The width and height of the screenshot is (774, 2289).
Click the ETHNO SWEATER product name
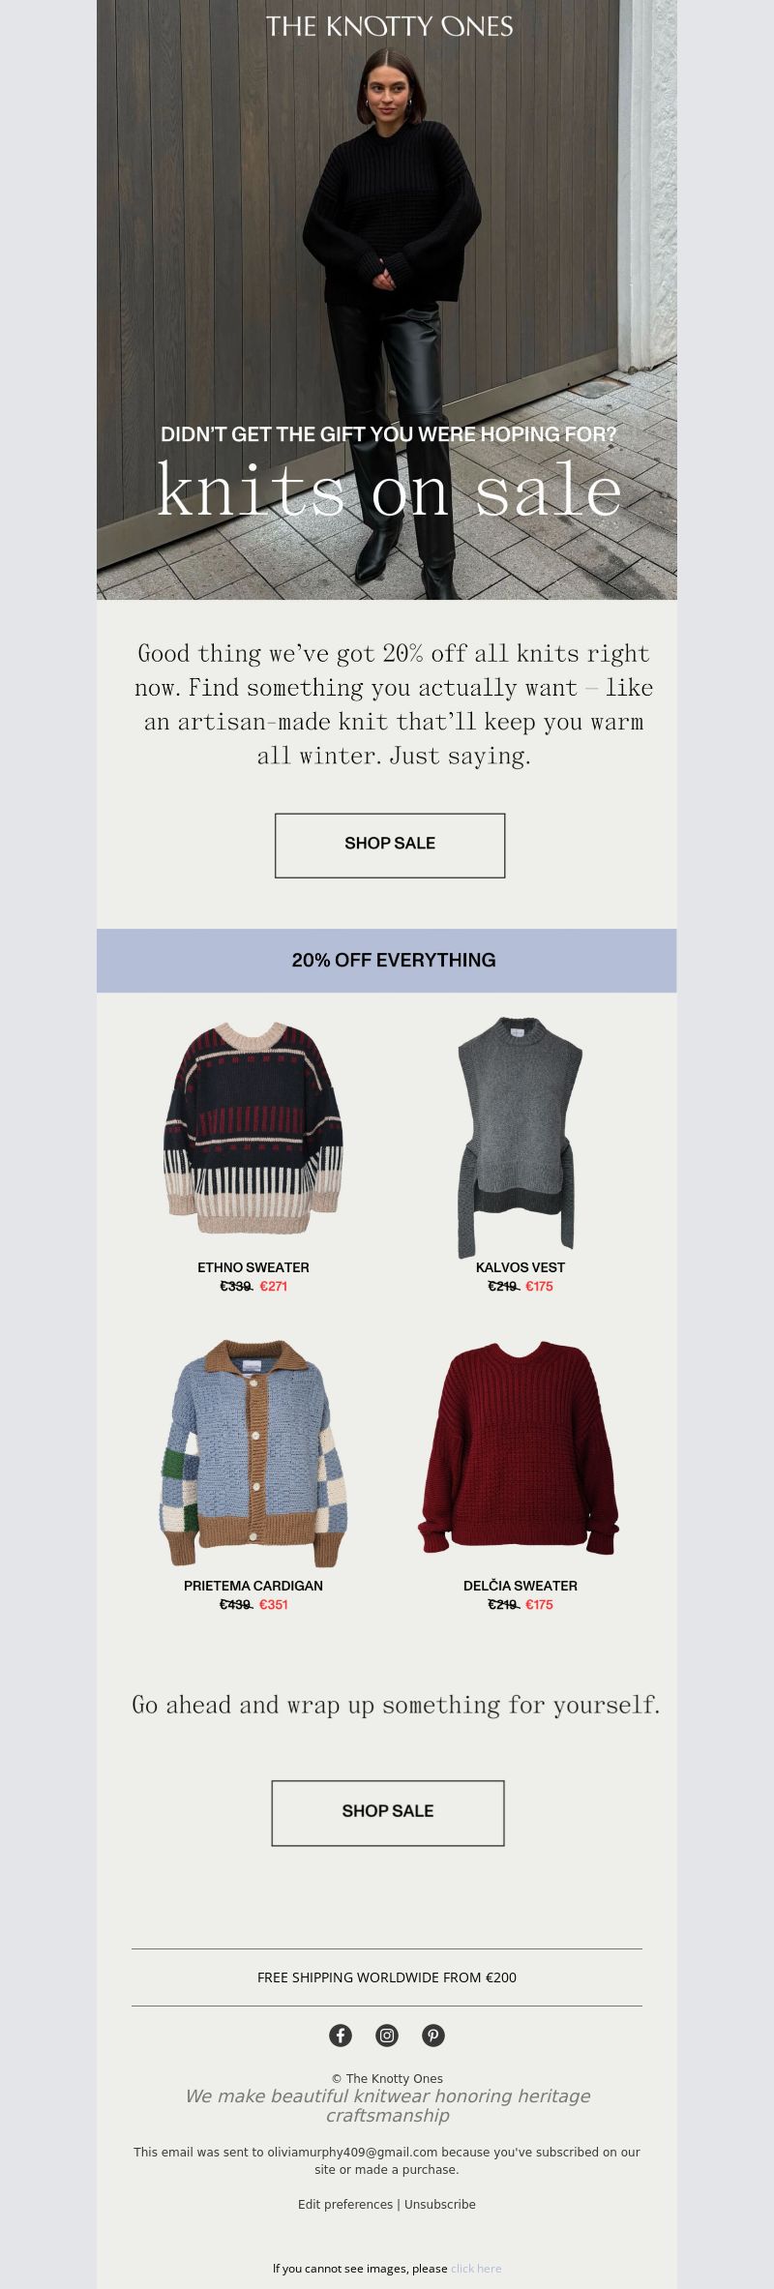pos(253,1267)
